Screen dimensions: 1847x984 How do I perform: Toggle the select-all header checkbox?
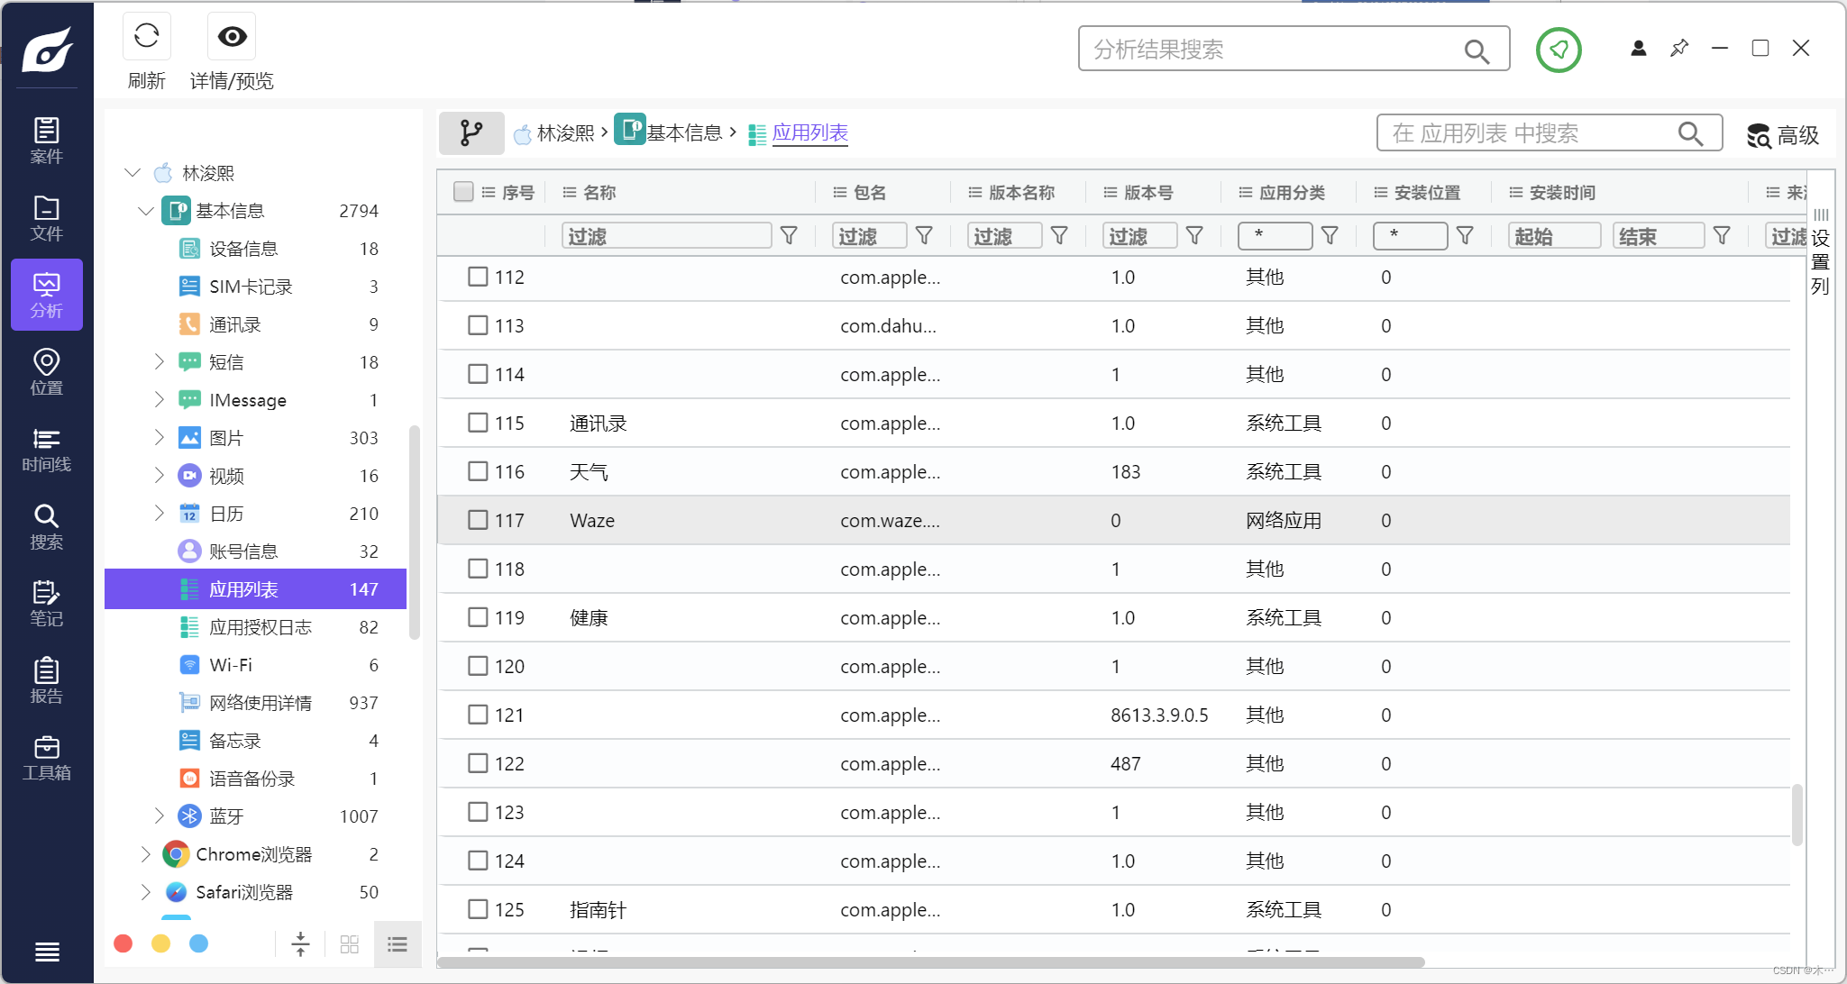(x=463, y=192)
